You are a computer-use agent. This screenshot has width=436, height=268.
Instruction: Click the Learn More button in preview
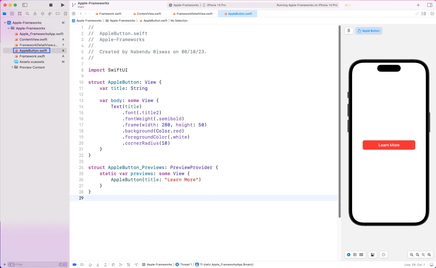pos(389,145)
